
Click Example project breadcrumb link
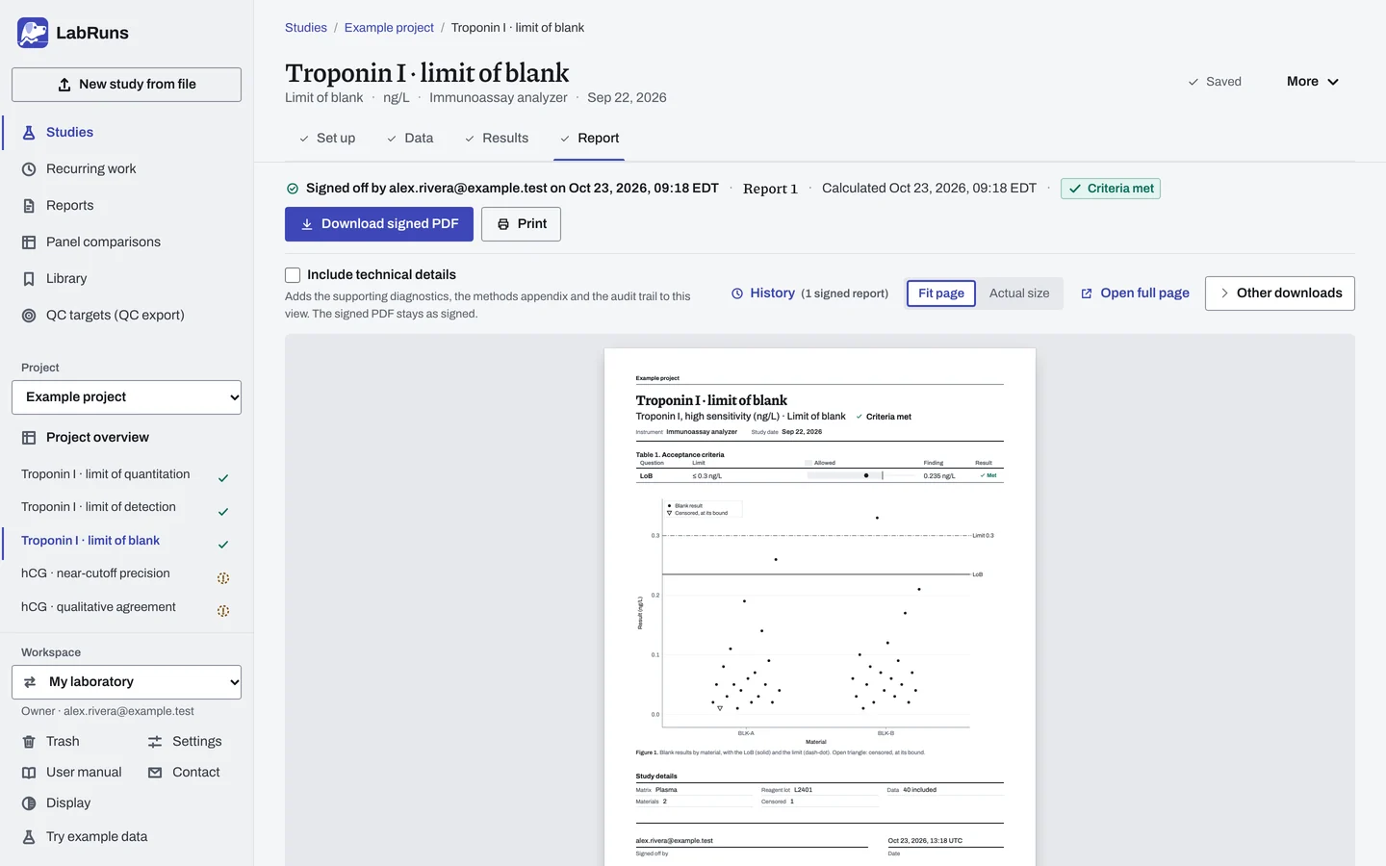(389, 28)
